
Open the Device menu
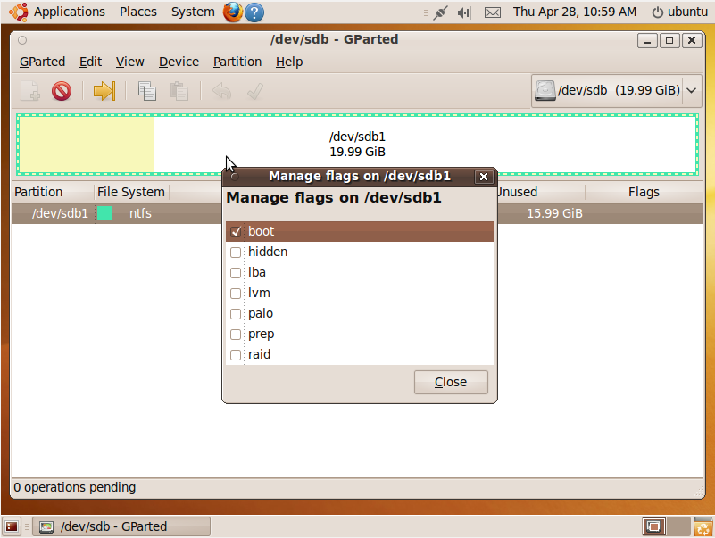click(179, 62)
